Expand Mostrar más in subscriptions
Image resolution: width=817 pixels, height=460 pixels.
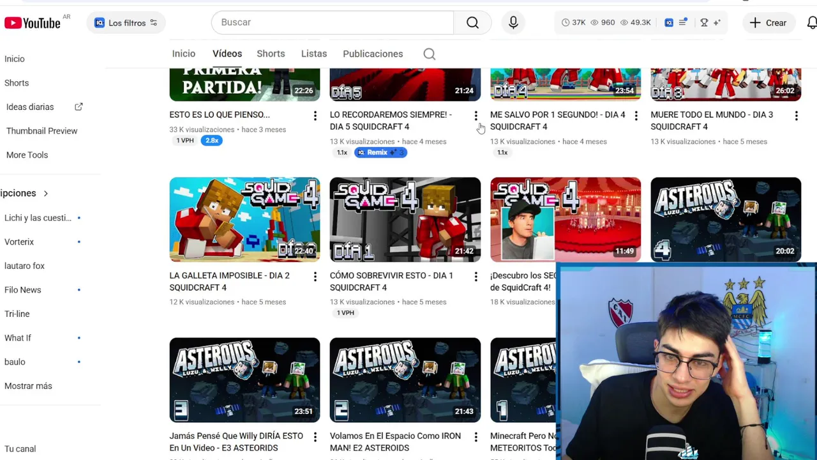28,386
